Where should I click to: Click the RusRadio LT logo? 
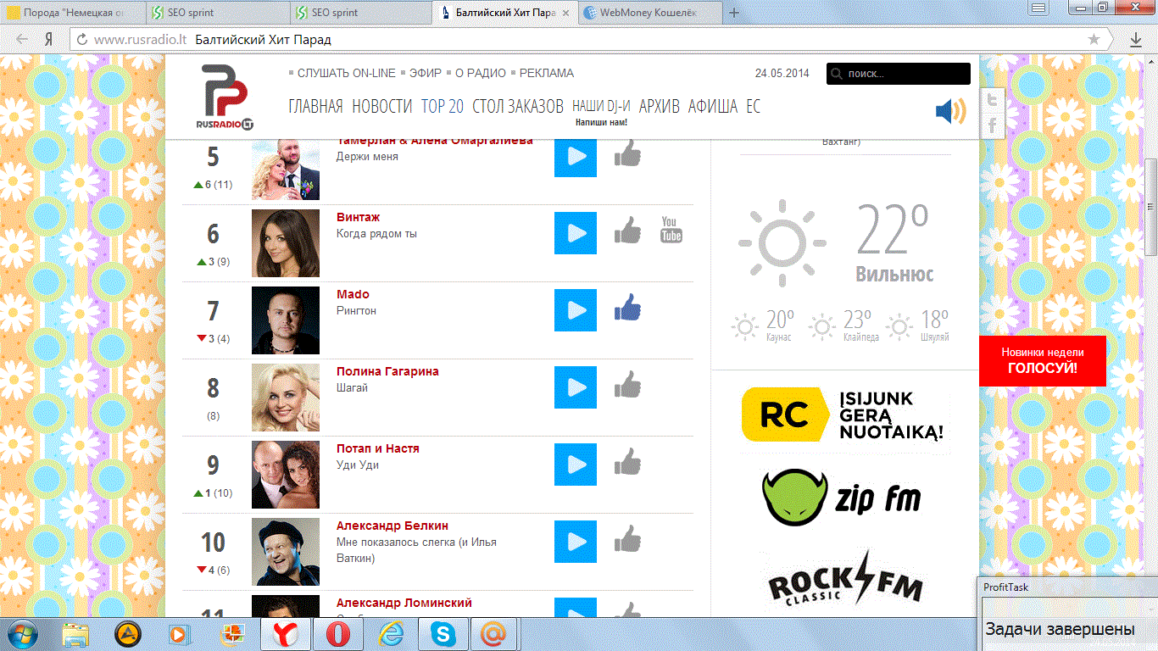225,97
